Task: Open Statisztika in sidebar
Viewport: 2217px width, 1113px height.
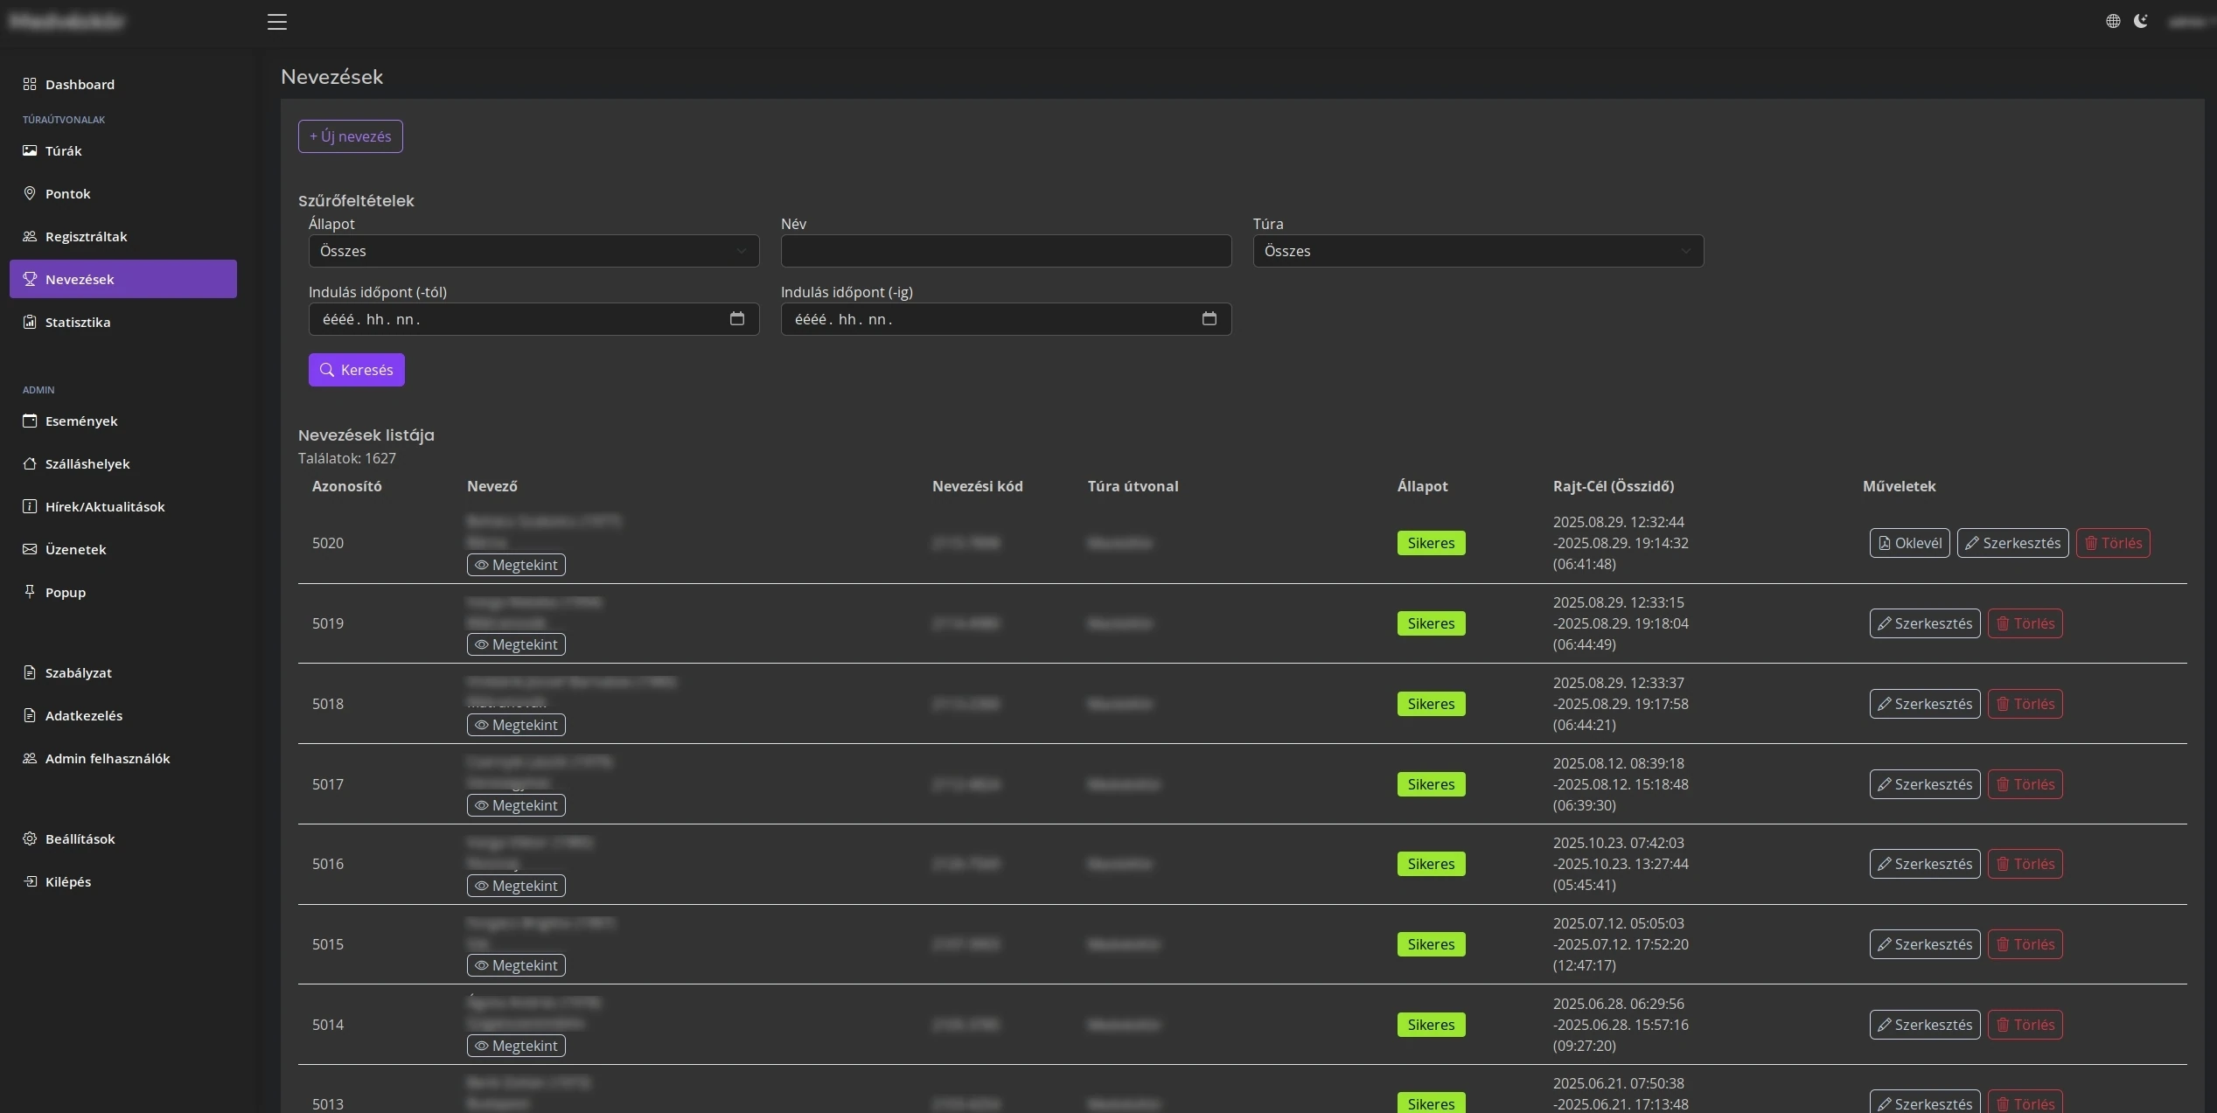Action: click(x=78, y=323)
